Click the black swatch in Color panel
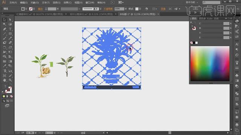This screenshot has width=241, height=135. (x=194, y=43)
